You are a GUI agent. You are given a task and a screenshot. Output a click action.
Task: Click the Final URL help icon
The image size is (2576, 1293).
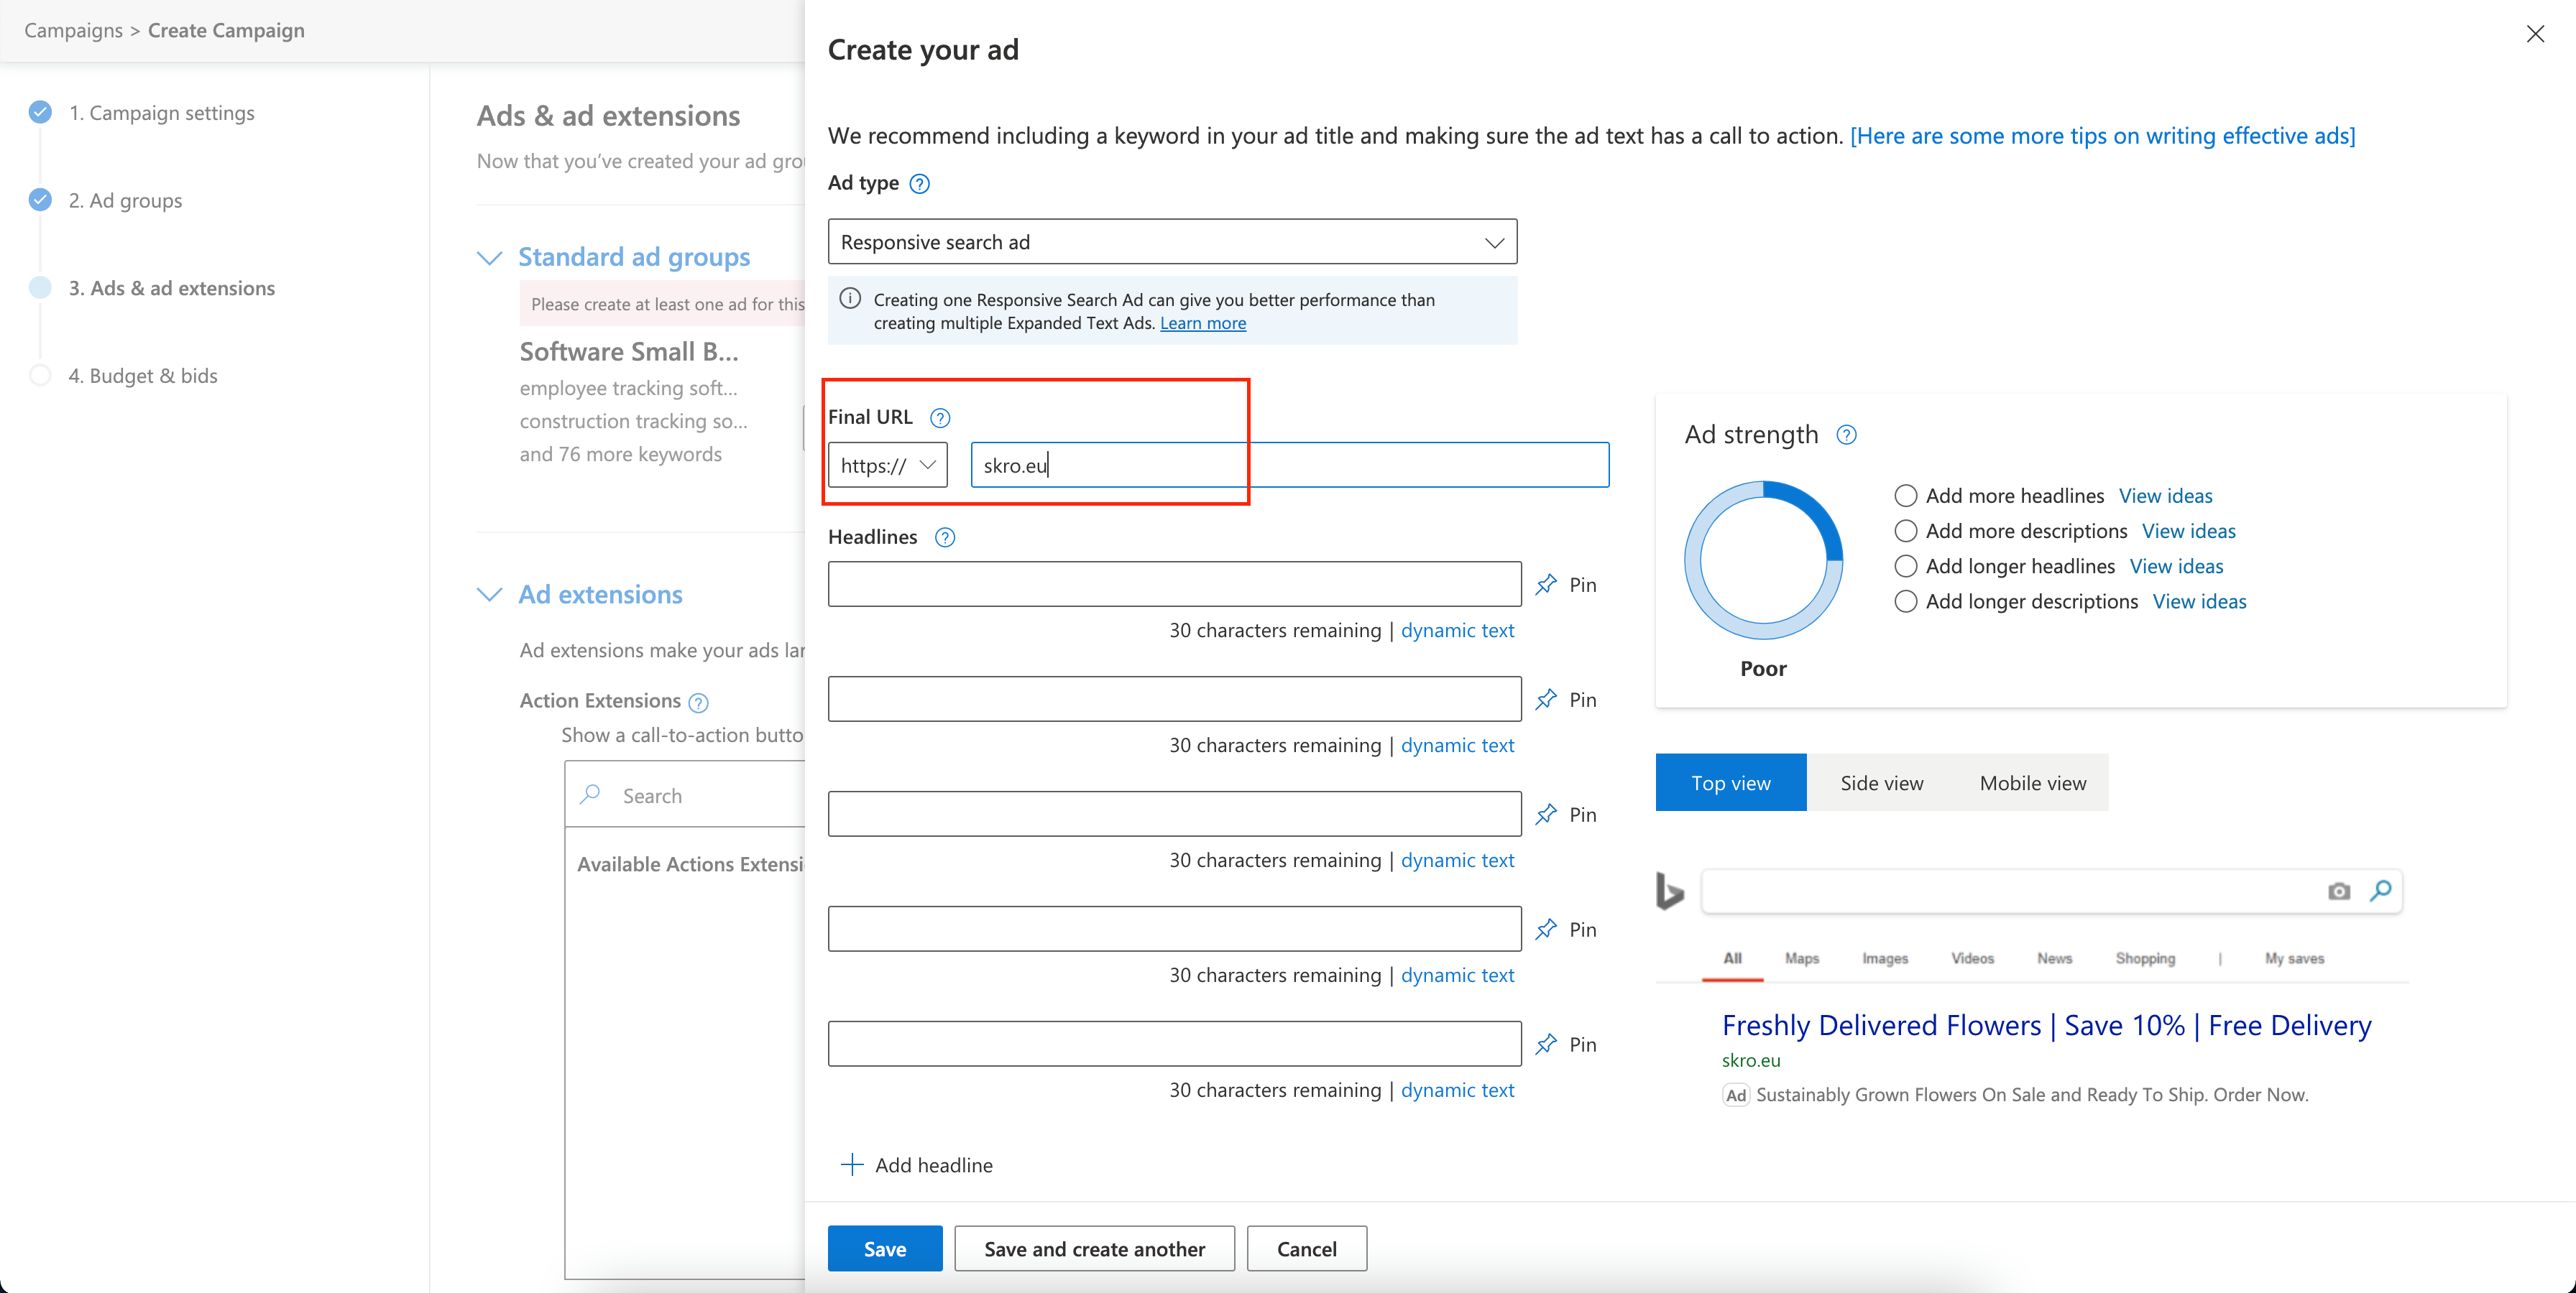[940, 417]
